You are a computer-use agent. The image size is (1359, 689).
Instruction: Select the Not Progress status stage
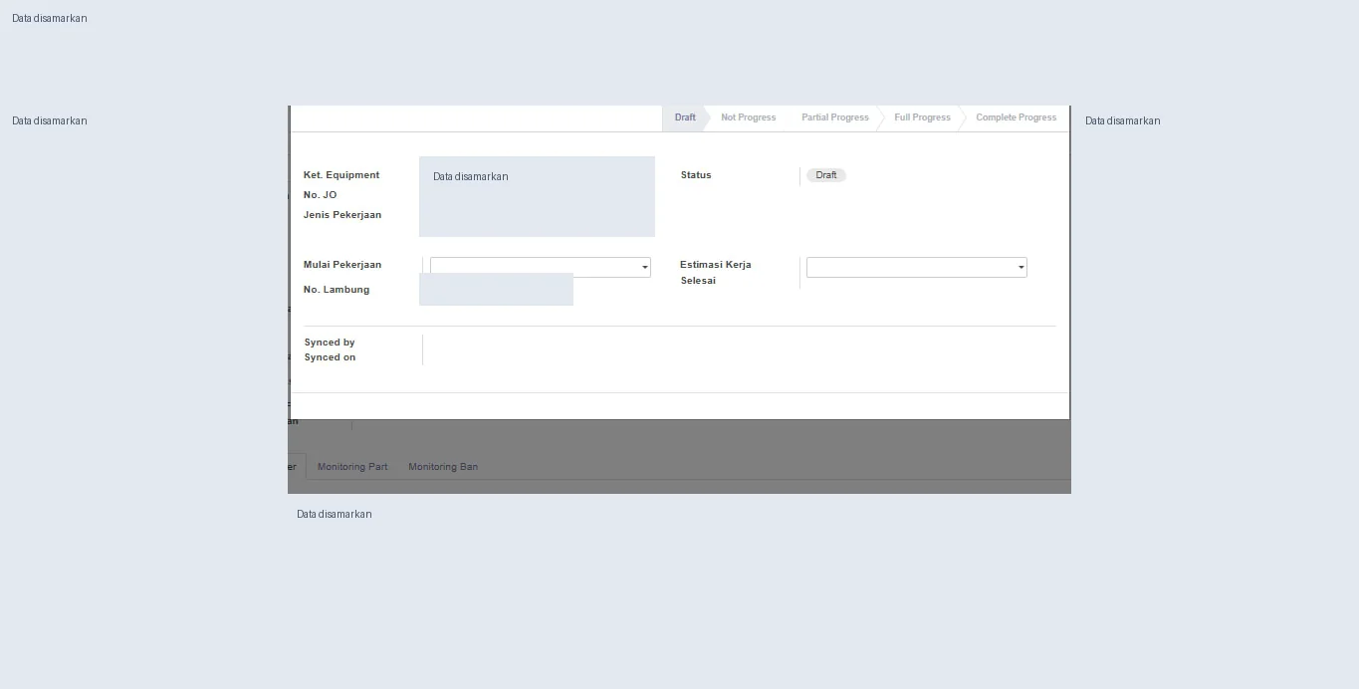(x=748, y=117)
